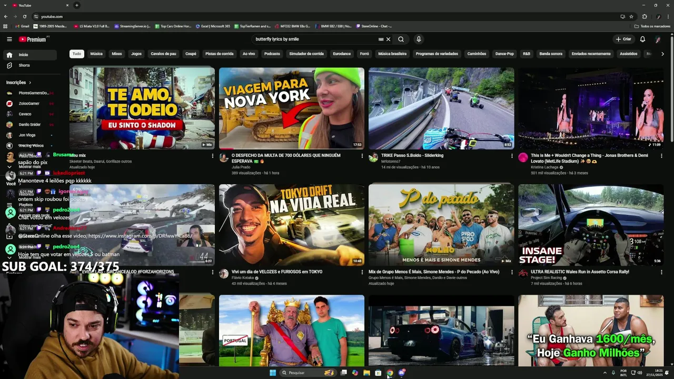
Task: Go back in Chrome
Action: (6, 16)
